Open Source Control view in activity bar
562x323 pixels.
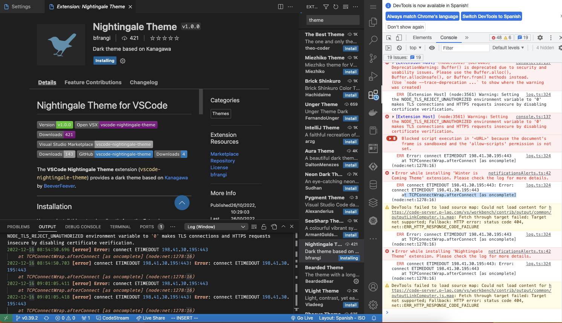373,58
